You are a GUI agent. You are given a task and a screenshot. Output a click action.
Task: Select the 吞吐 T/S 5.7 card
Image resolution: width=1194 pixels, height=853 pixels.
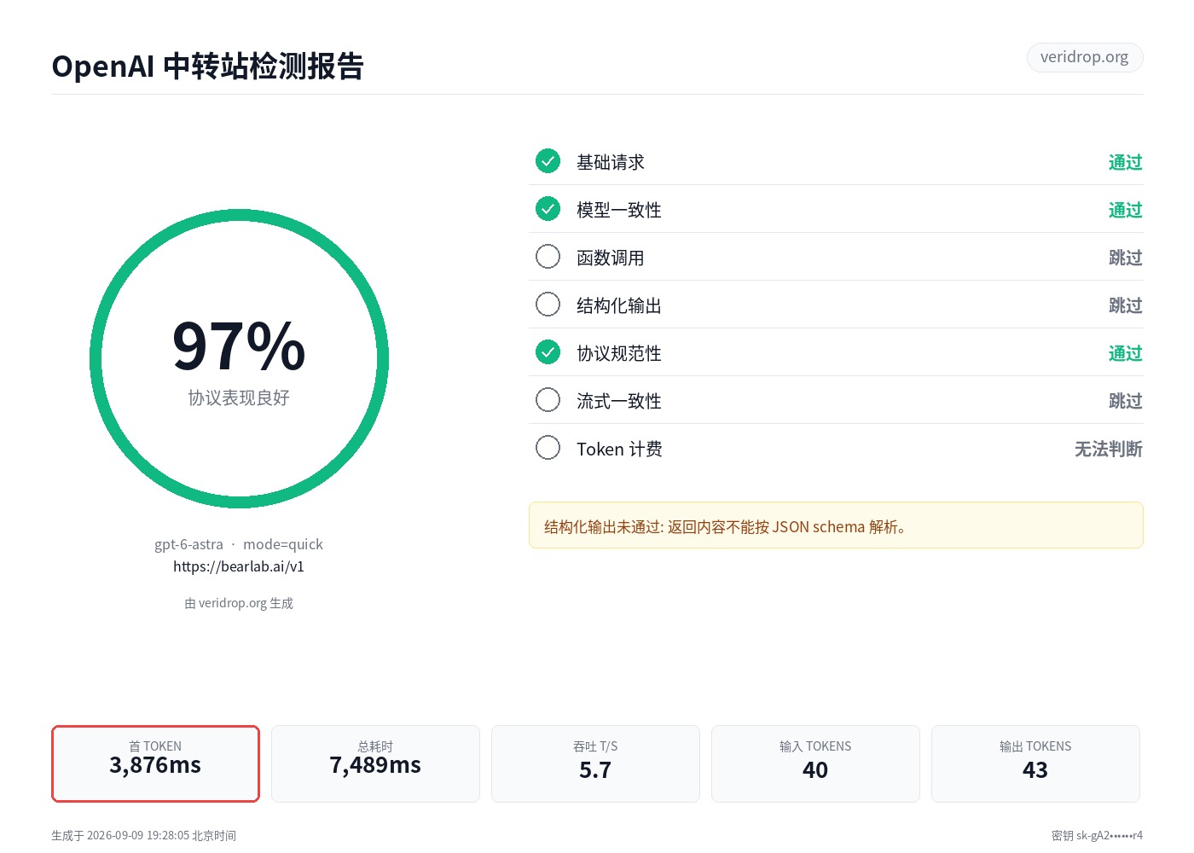tap(595, 763)
